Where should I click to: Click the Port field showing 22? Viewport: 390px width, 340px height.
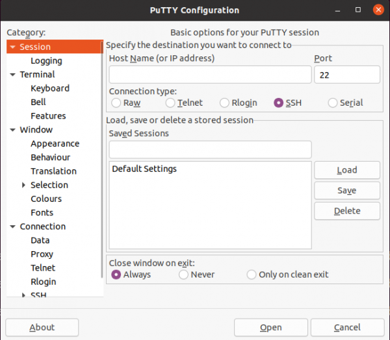(347, 75)
